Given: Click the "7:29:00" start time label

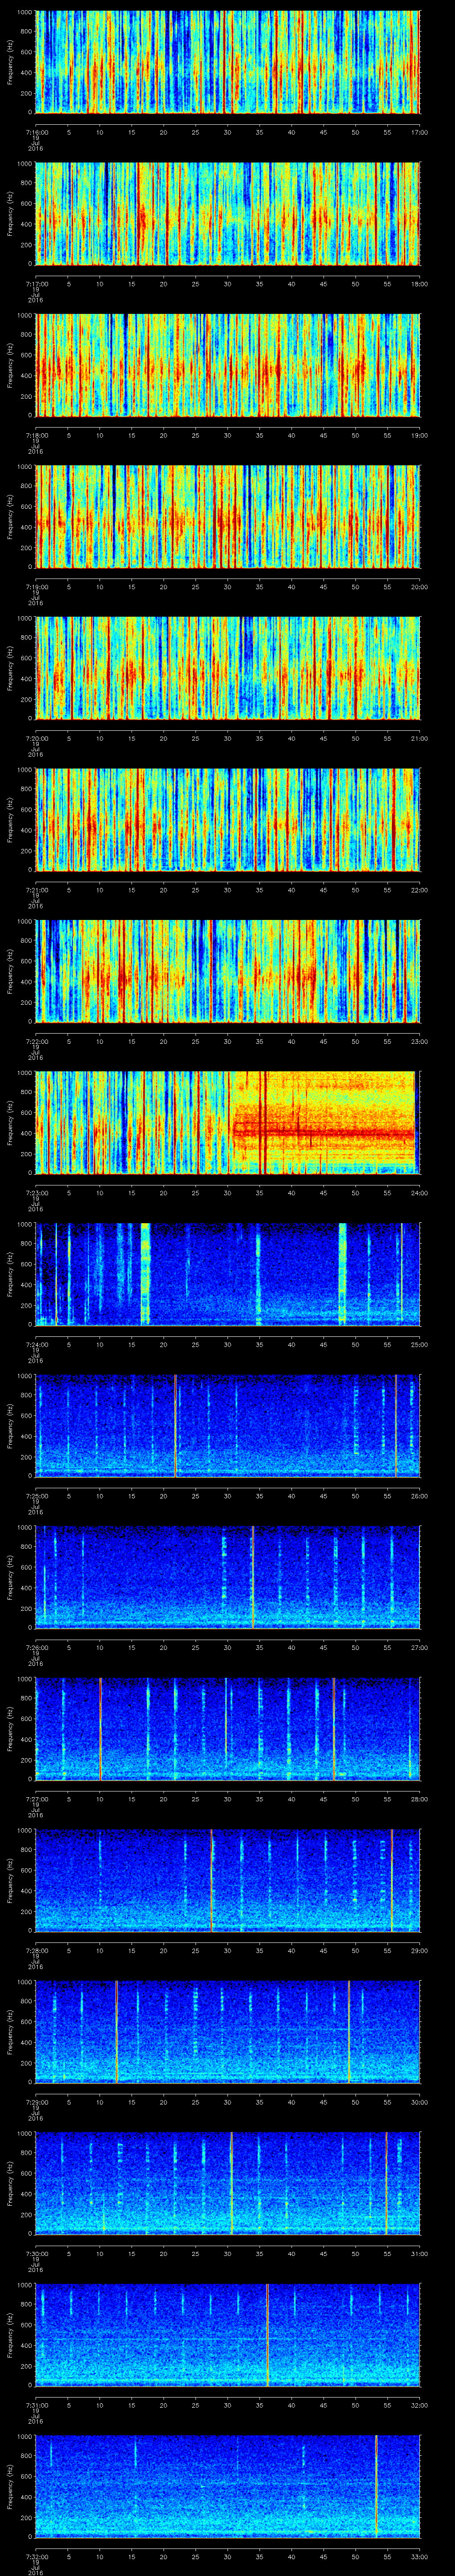Looking at the screenshot, I should tap(36, 2101).
